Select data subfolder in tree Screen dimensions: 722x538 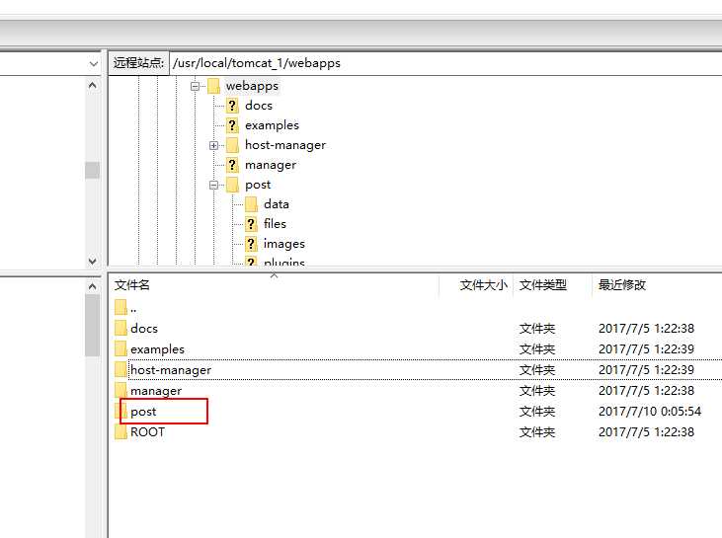tap(277, 204)
